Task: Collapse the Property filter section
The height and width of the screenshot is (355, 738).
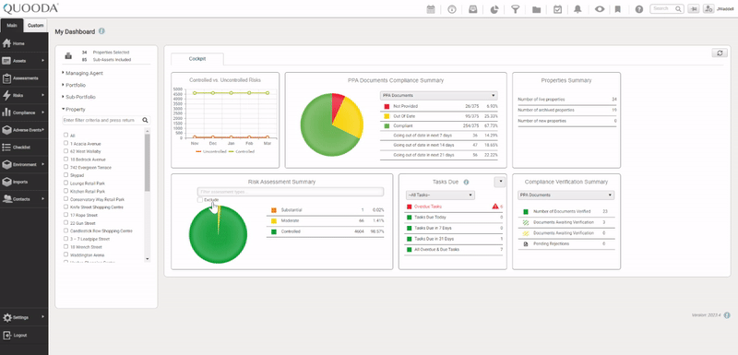Action: (x=74, y=109)
